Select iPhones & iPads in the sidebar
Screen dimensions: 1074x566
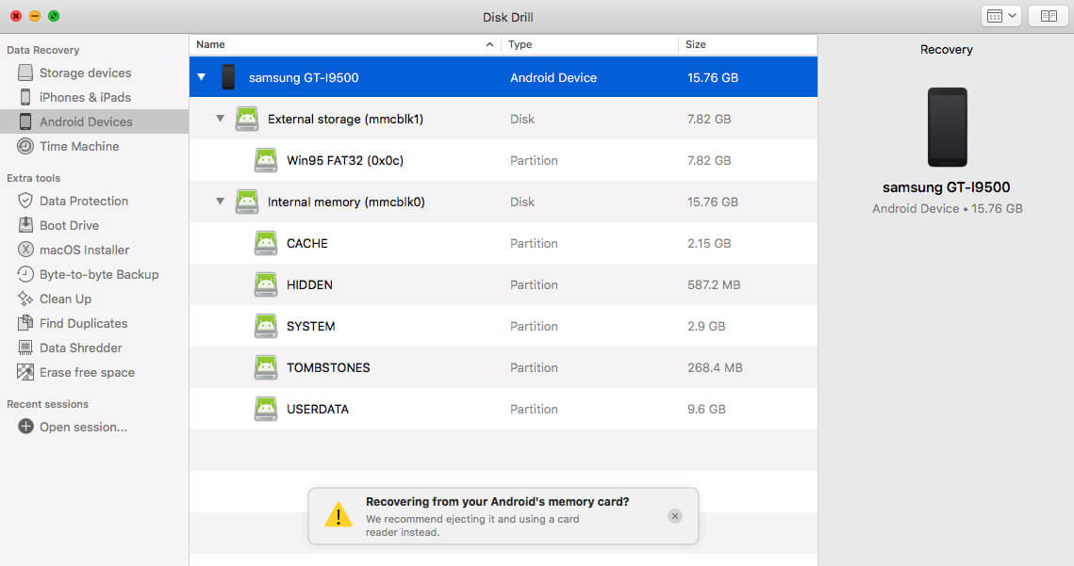(x=85, y=97)
